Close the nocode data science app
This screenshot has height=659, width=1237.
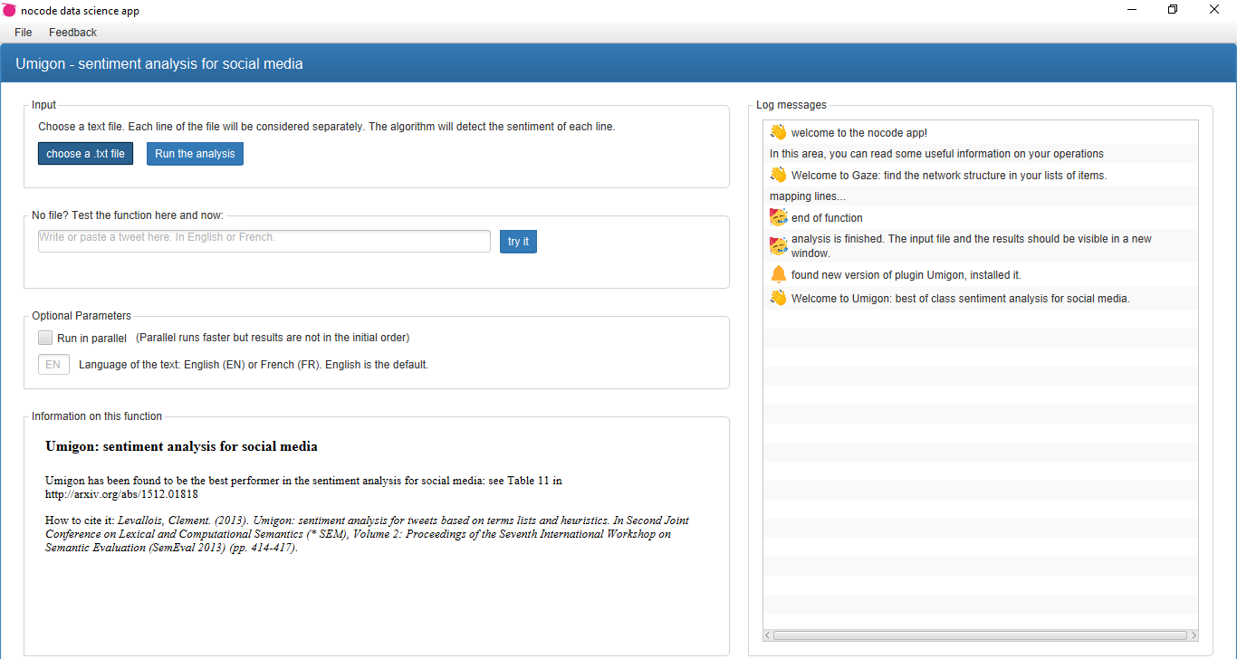1214,10
